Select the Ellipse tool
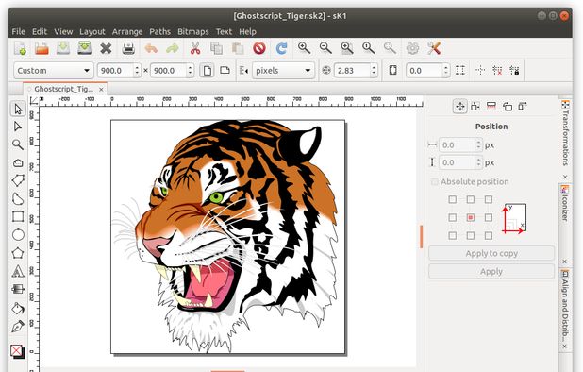The width and height of the screenshot is (583, 372). tap(18, 235)
